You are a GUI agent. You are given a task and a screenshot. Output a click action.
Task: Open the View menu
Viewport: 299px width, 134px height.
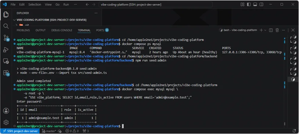(x=48, y=5)
